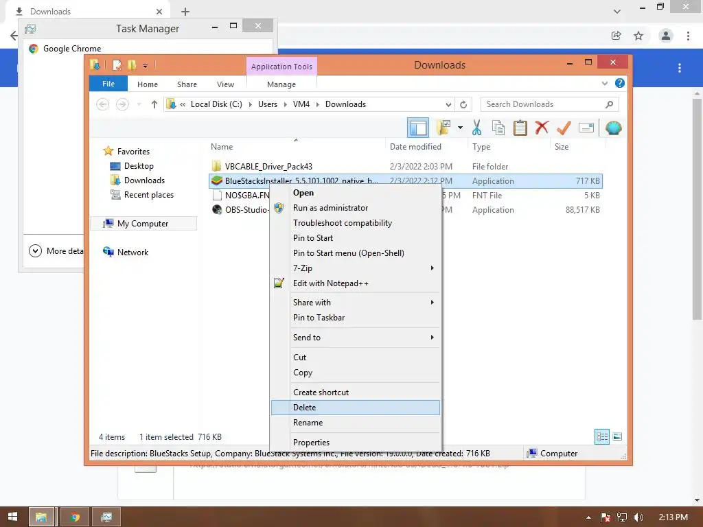Sort by the Date modified column

click(x=415, y=147)
